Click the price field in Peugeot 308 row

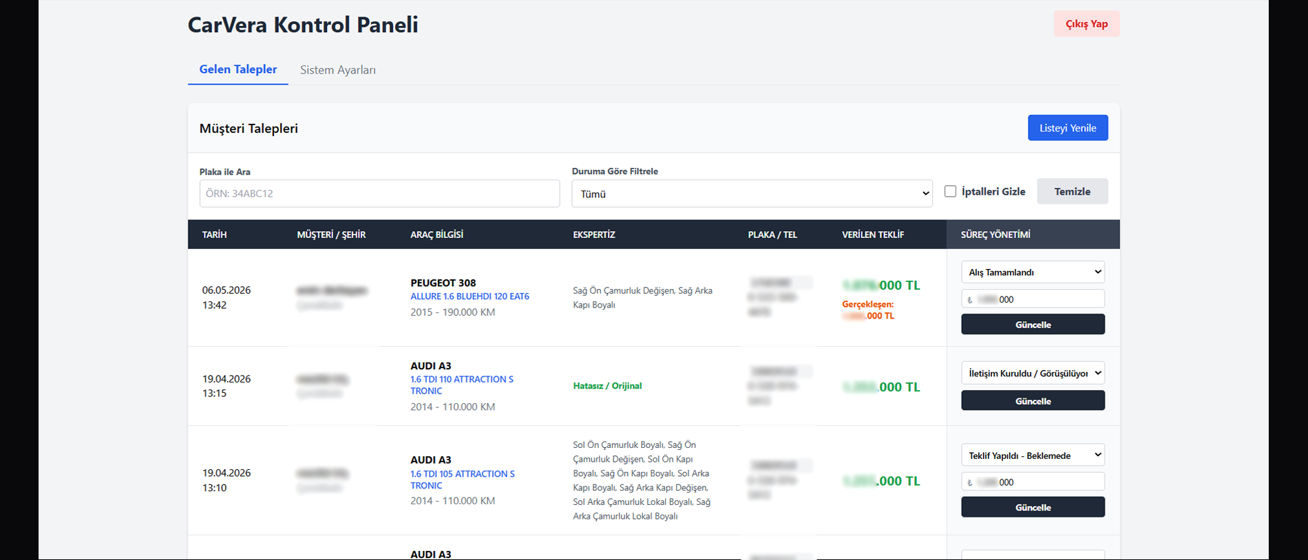pyautogui.click(x=1033, y=299)
